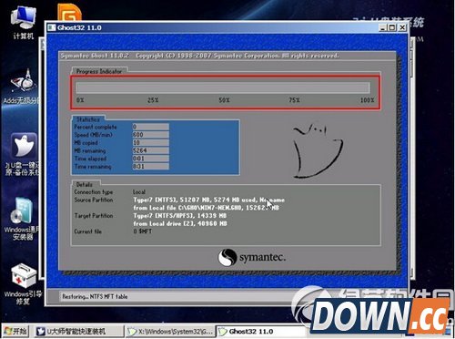Open the Windows通用安装器 desktop icon
This screenshot has height=339, width=455.
23,219
